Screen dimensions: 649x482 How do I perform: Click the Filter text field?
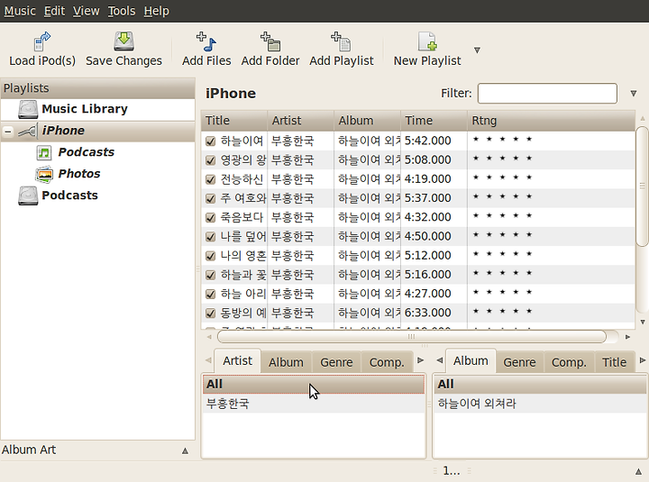pos(547,94)
